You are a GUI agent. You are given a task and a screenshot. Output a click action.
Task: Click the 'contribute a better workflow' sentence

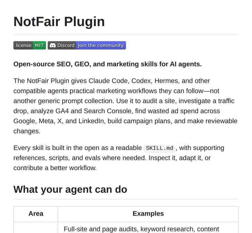pyautogui.click(x=55, y=168)
